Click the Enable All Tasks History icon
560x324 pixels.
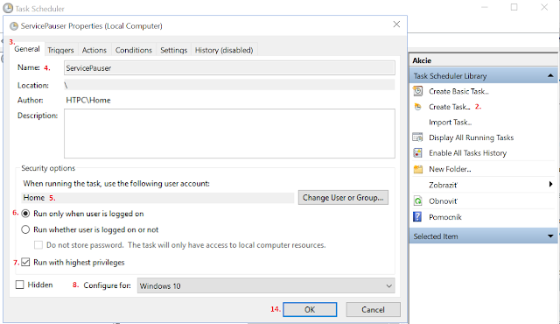tap(417, 153)
